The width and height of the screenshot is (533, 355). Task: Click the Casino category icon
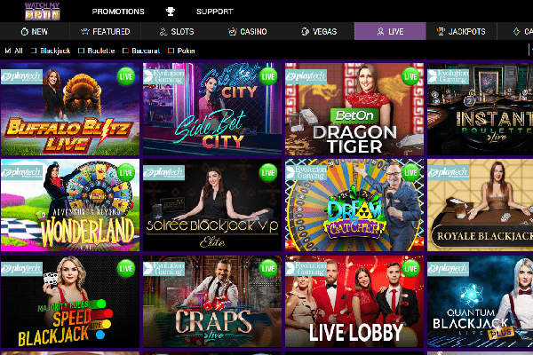[233, 32]
